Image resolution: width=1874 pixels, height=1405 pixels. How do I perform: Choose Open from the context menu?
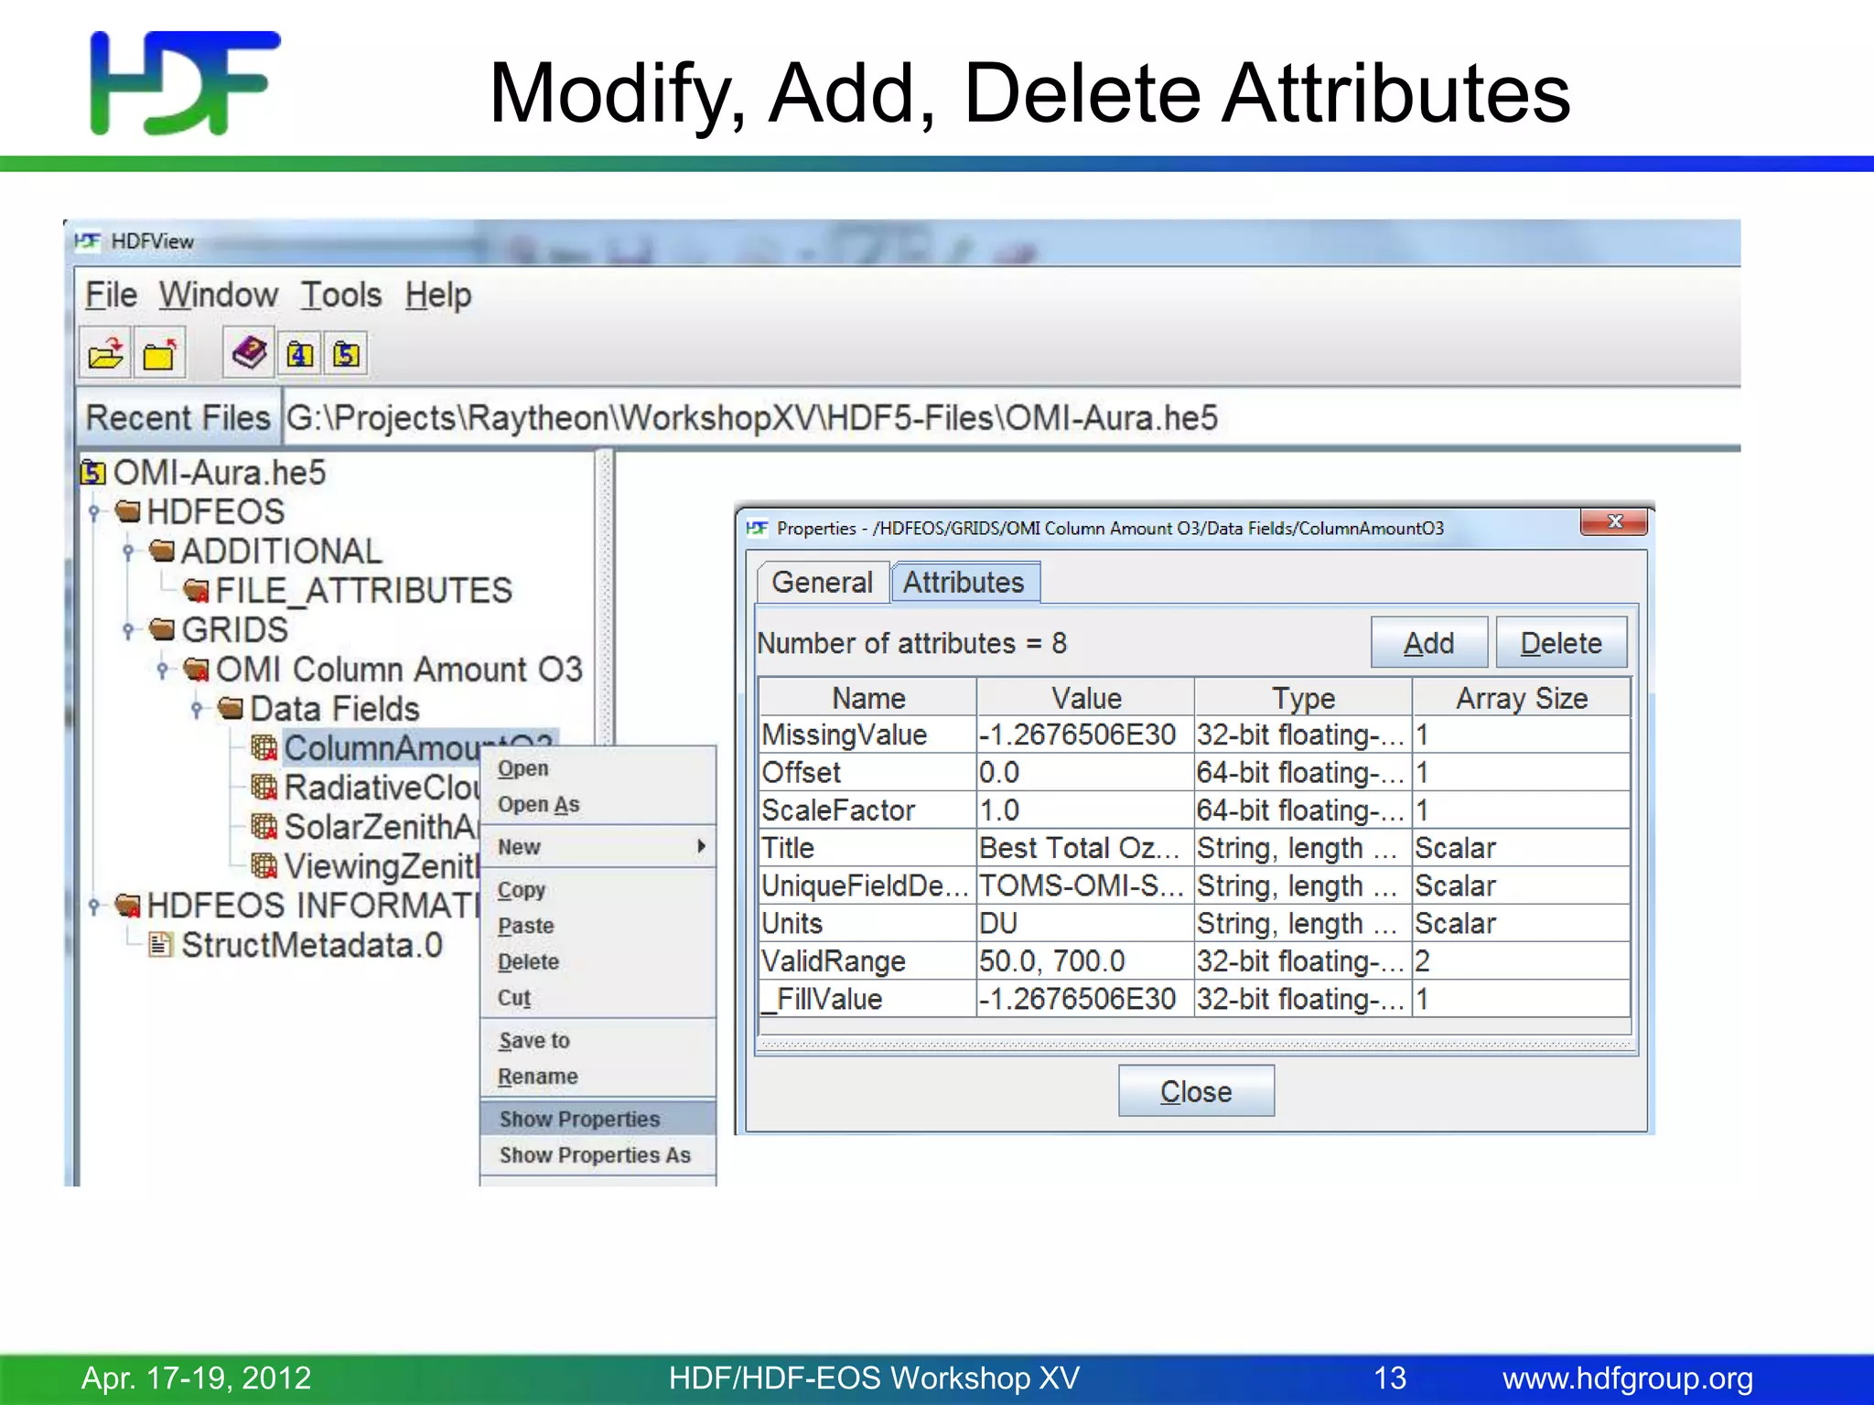(598, 769)
